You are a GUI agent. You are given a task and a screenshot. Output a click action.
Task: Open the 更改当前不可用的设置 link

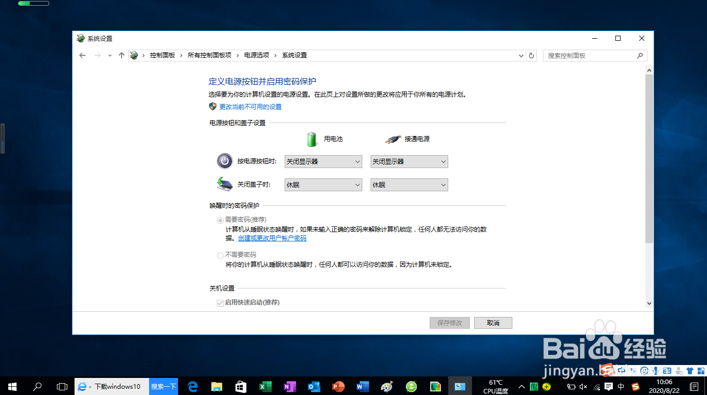[x=251, y=107]
